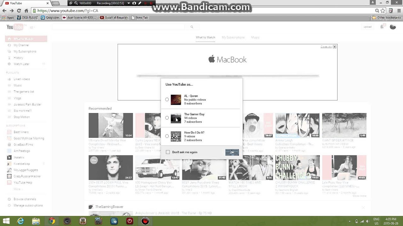Image resolution: width=403 pixels, height=226 pixels.
Task: Launch Internet Explorer from taskbar
Action: pos(20,221)
